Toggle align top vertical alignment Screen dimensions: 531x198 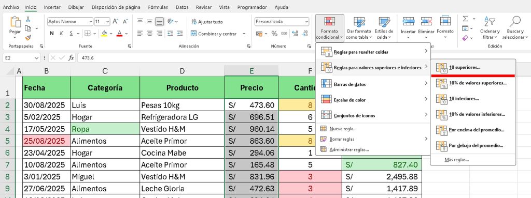pyautogui.click(x=140, y=21)
